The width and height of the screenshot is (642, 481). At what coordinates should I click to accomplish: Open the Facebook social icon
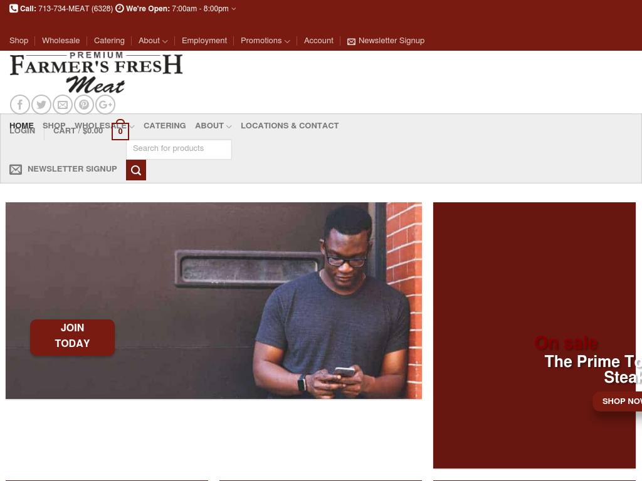(19, 105)
